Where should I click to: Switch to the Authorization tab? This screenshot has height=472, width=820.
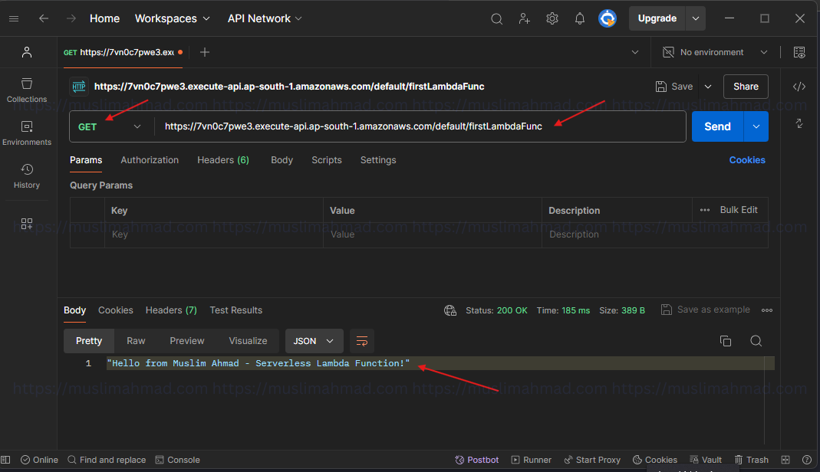tap(150, 159)
